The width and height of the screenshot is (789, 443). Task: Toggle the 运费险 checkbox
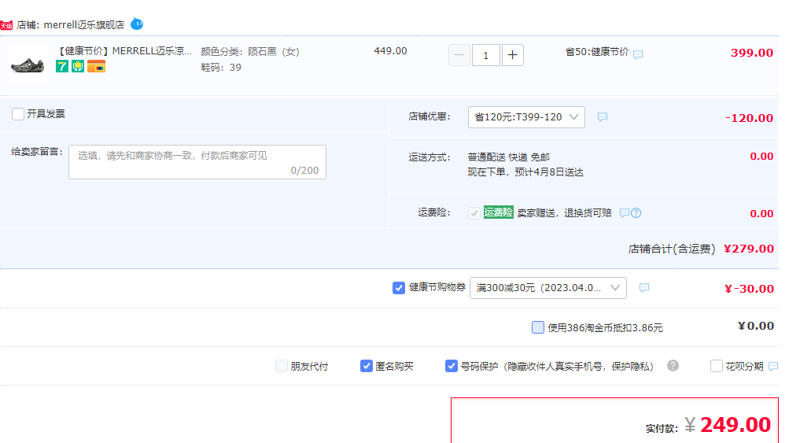click(x=474, y=213)
